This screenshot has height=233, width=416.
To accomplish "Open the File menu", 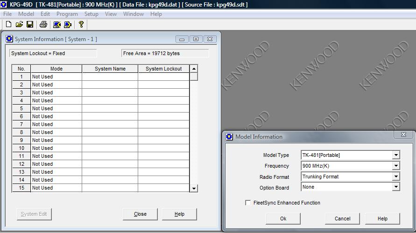I will pos(7,14).
